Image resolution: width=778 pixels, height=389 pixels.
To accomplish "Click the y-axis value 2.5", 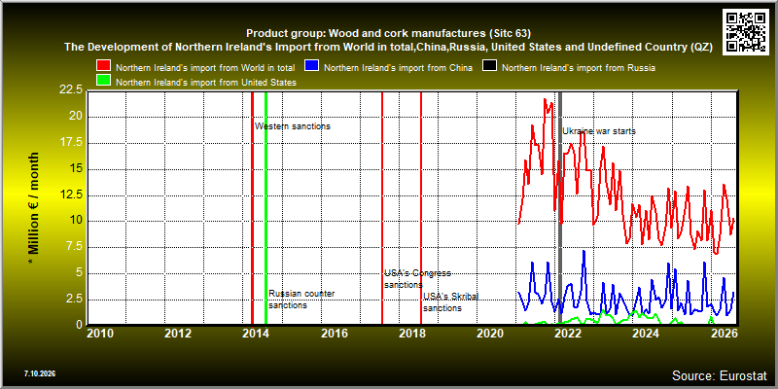I will pos(74,300).
